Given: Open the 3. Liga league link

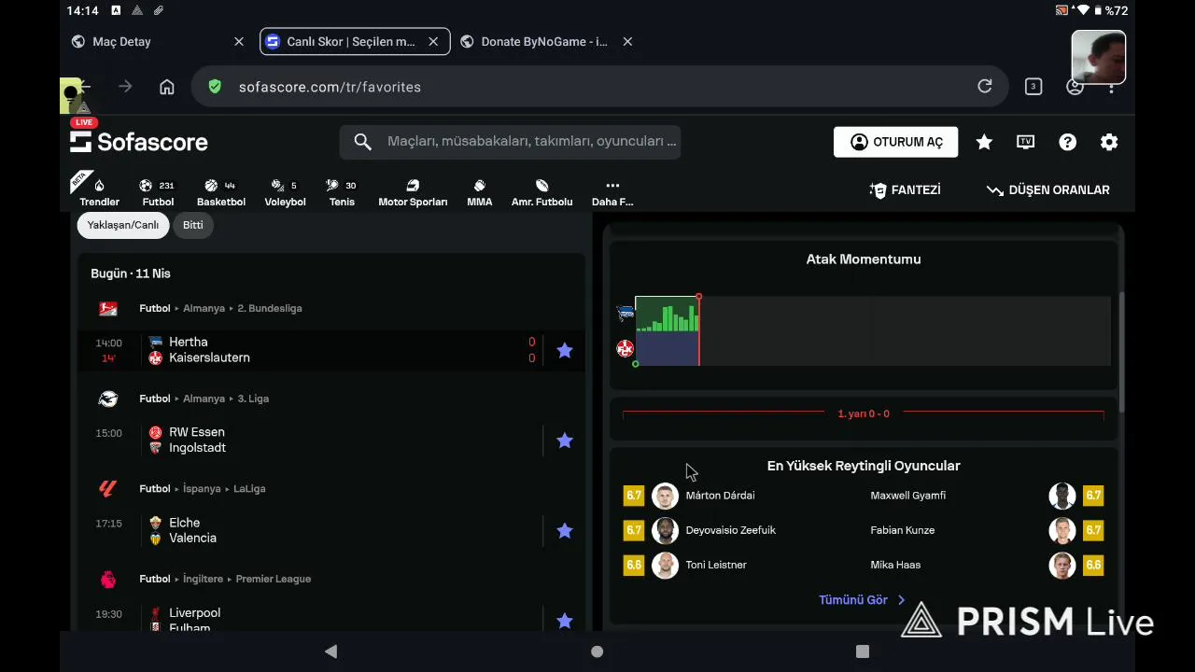Looking at the screenshot, I should pyautogui.click(x=253, y=399).
